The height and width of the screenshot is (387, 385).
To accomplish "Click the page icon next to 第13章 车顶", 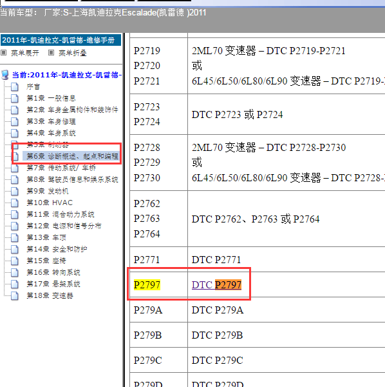I will 15,237.
